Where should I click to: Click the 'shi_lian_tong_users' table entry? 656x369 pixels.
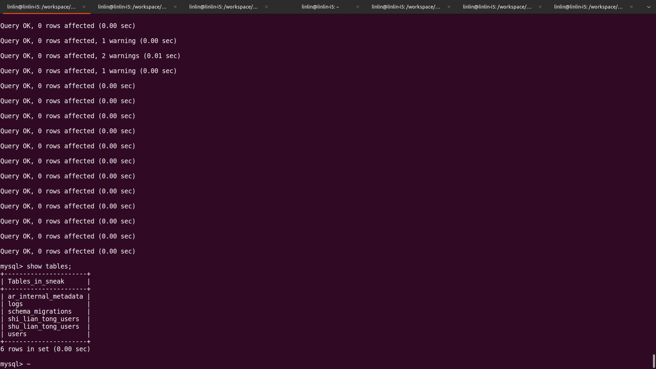(x=43, y=319)
